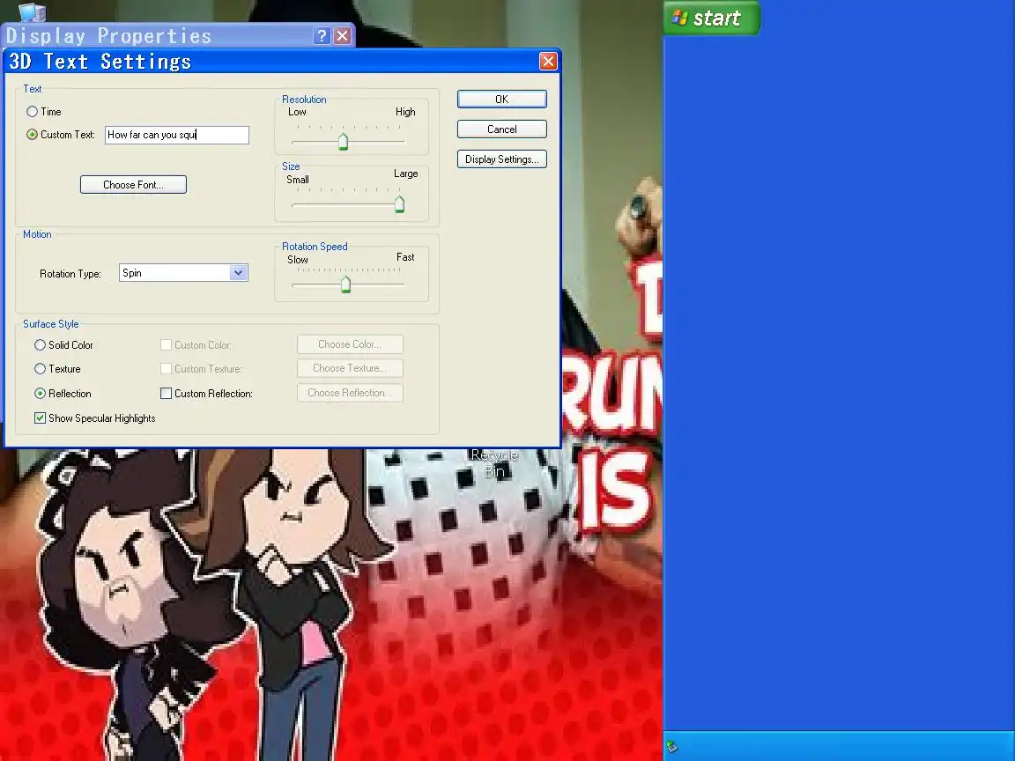Click the Recycle Bin desktop icon label
Viewport: 1015px width, 761px height.
pos(494,463)
